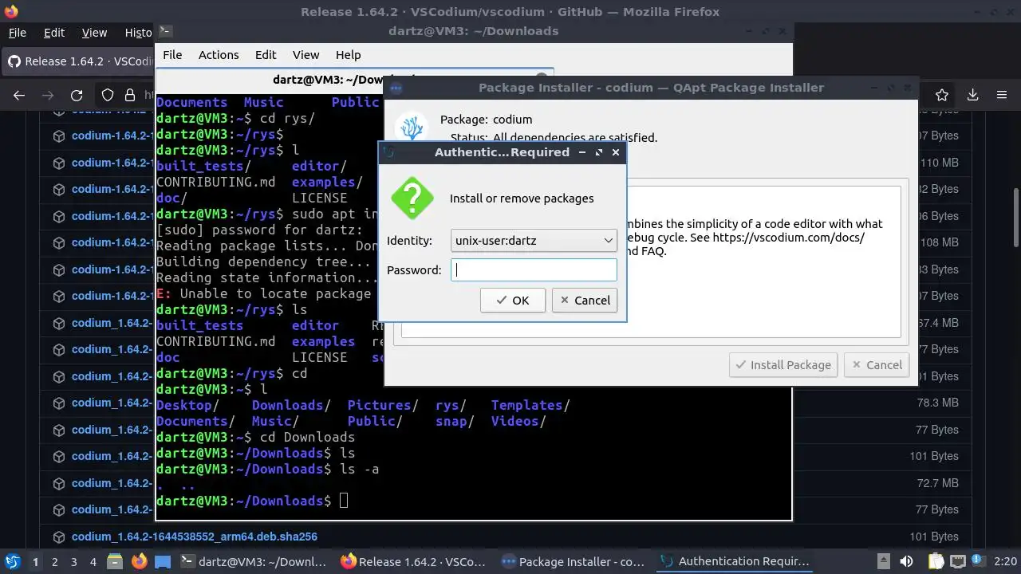This screenshot has height=574, width=1021.
Task: Click package icon beside codium_1.64.2 with 67.4 MB size
Action: (x=59, y=323)
